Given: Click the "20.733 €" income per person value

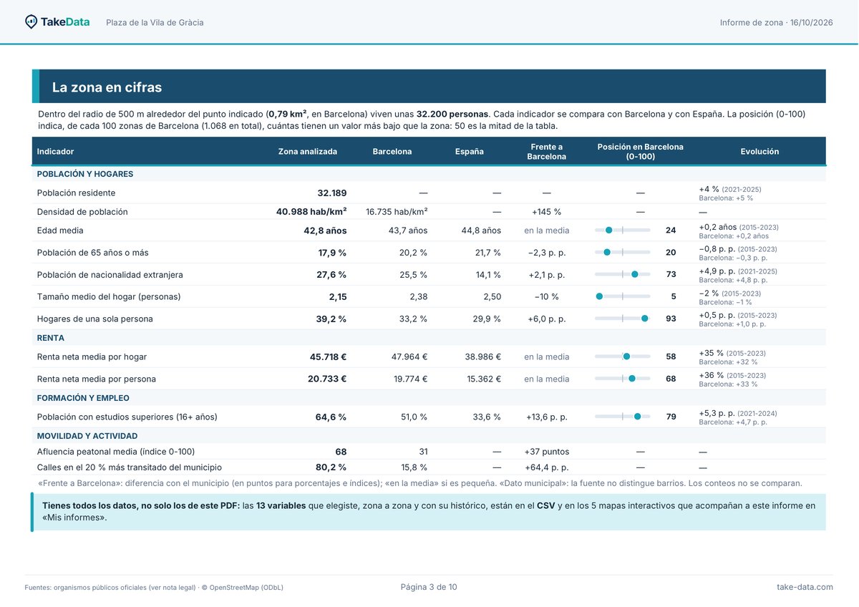Looking at the screenshot, I should pos(327,379).
